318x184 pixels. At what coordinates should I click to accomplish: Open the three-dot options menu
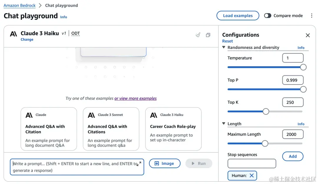pos(312,16)
